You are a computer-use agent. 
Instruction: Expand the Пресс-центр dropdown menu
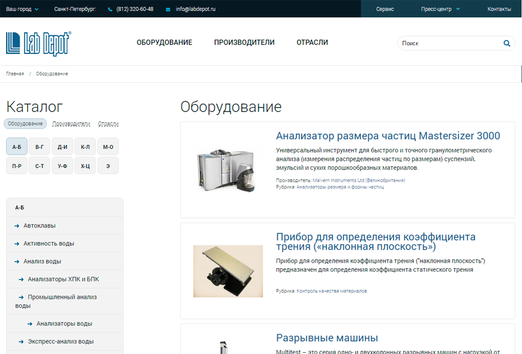click(440, 9)
